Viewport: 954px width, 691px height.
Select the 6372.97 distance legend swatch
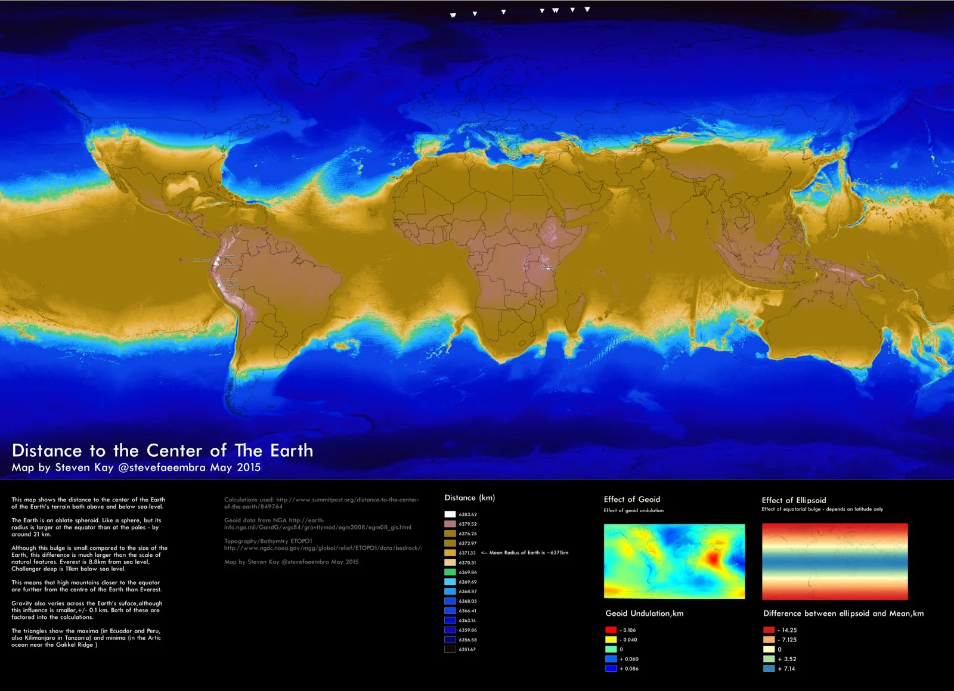pos(450,543)
